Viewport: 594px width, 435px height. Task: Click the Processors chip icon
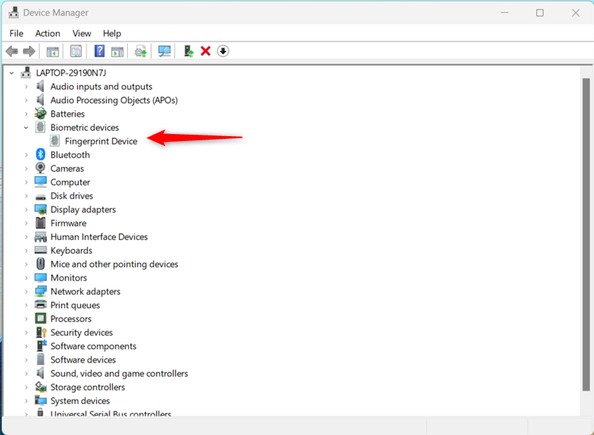(x=41, y=319)
